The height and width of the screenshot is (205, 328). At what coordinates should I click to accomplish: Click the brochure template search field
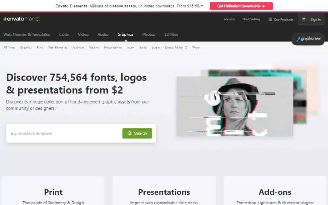(x=65, y=133)
